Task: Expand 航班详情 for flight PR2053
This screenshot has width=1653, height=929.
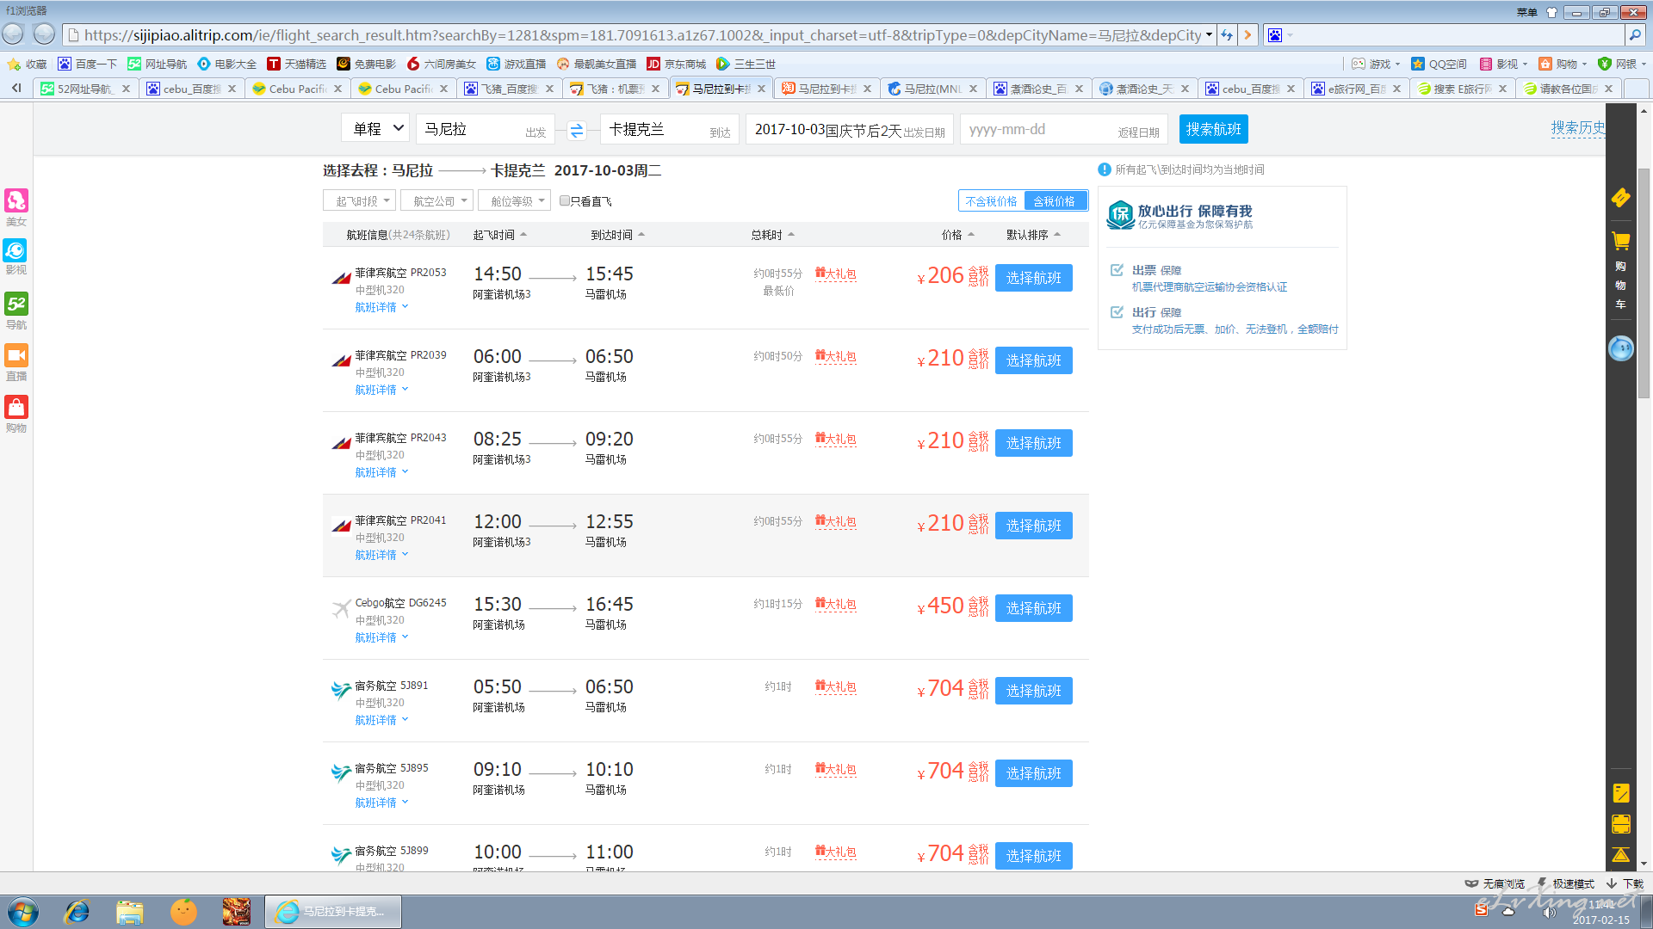Action: [x=381, y=307]
